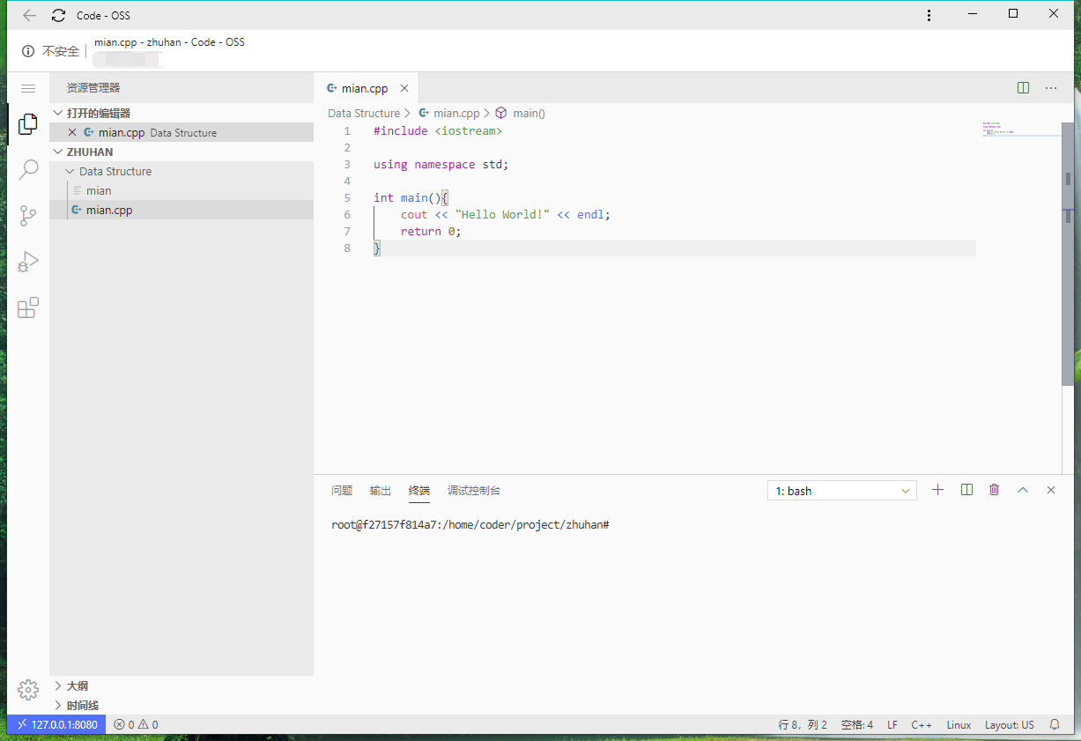1081x741 pixels.
Task: Open the window three-dot menu
Action: coord(929,15)
